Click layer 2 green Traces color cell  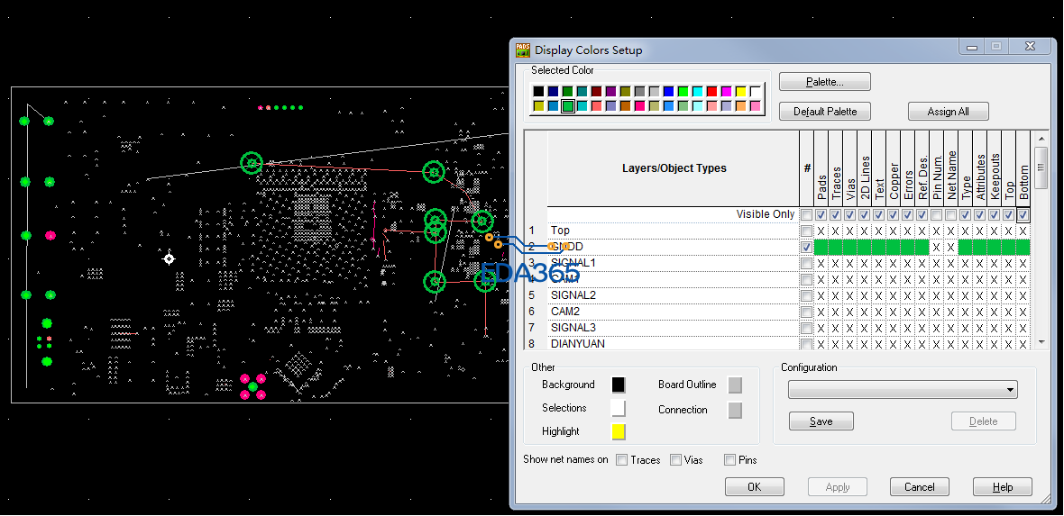point(835,247)
